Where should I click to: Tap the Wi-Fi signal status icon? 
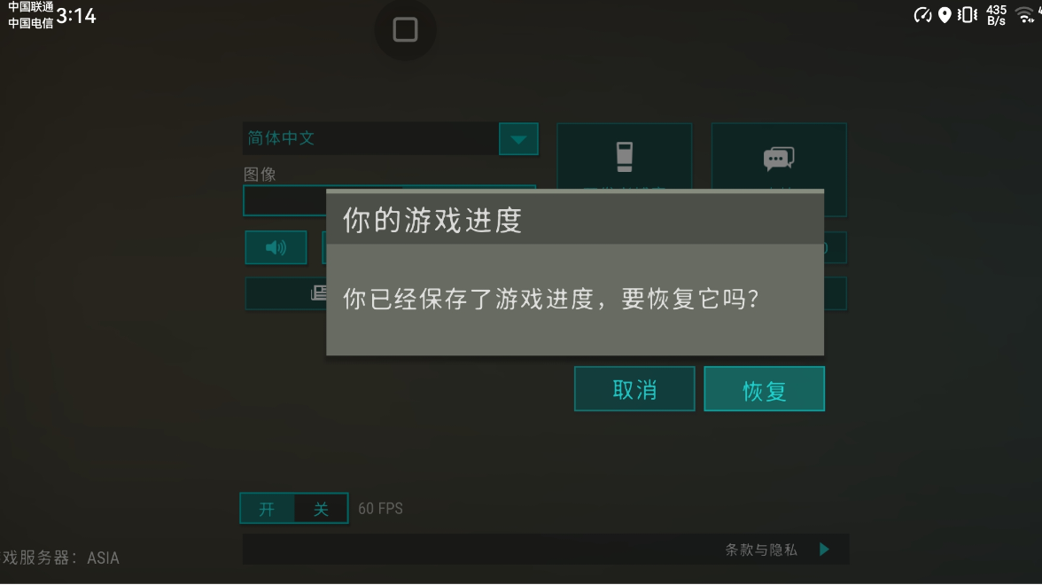pyautogui.click(x=1025, y=14)
